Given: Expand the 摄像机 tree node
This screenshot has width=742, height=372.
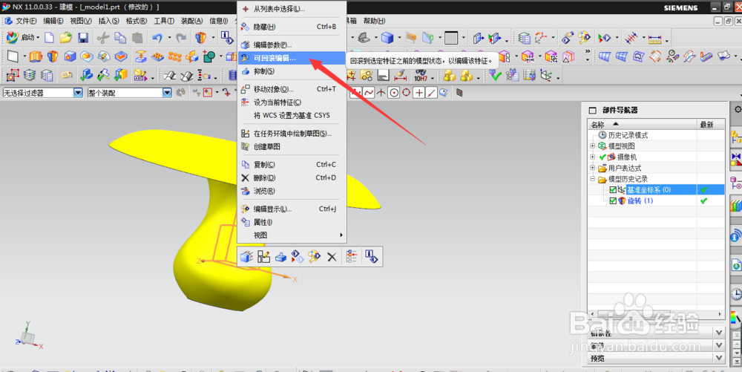Looking at the screenshot, I should coord(592,157).
